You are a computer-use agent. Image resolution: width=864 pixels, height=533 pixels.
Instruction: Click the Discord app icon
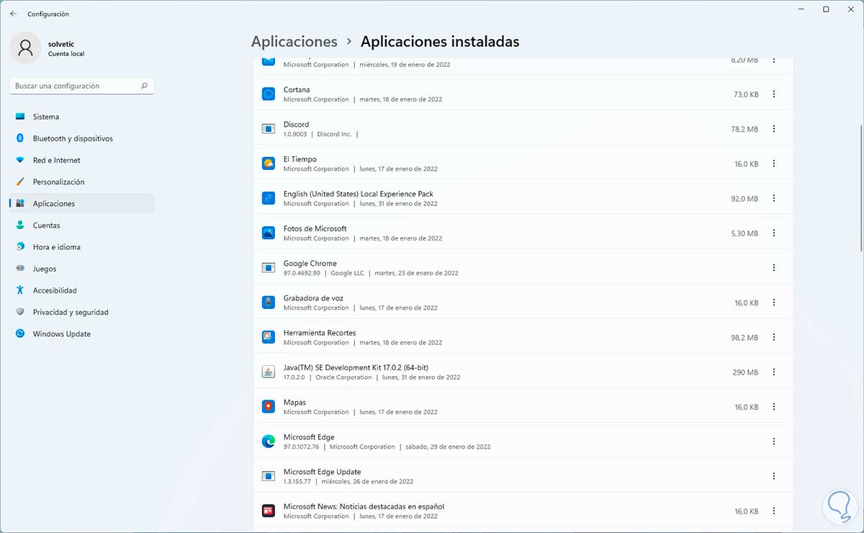tap(269, 129)
